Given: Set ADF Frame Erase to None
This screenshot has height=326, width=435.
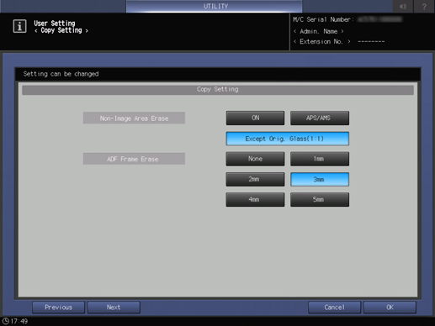Looking at the screenshot, I should click(x=255, y=159).
